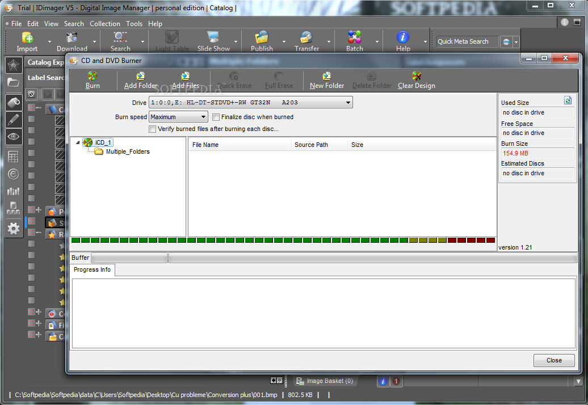Click the Quick Meta Search field
The width and height of the screenshot is (588, 405).
(468, 41)
